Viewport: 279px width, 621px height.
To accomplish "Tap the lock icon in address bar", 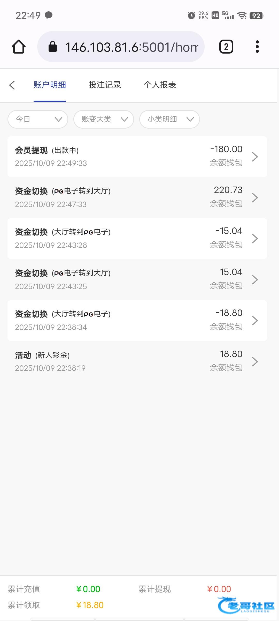I will coord(53,47).
